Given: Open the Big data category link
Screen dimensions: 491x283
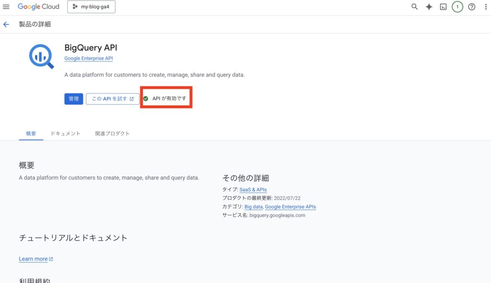Looking at the screenshot, I should (253, 207).
